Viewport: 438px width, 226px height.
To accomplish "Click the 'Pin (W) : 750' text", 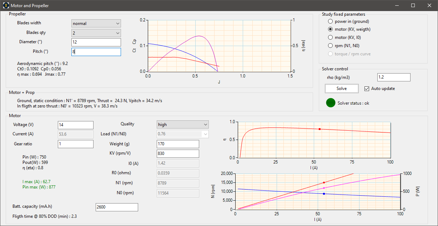I will coord(34,157).
